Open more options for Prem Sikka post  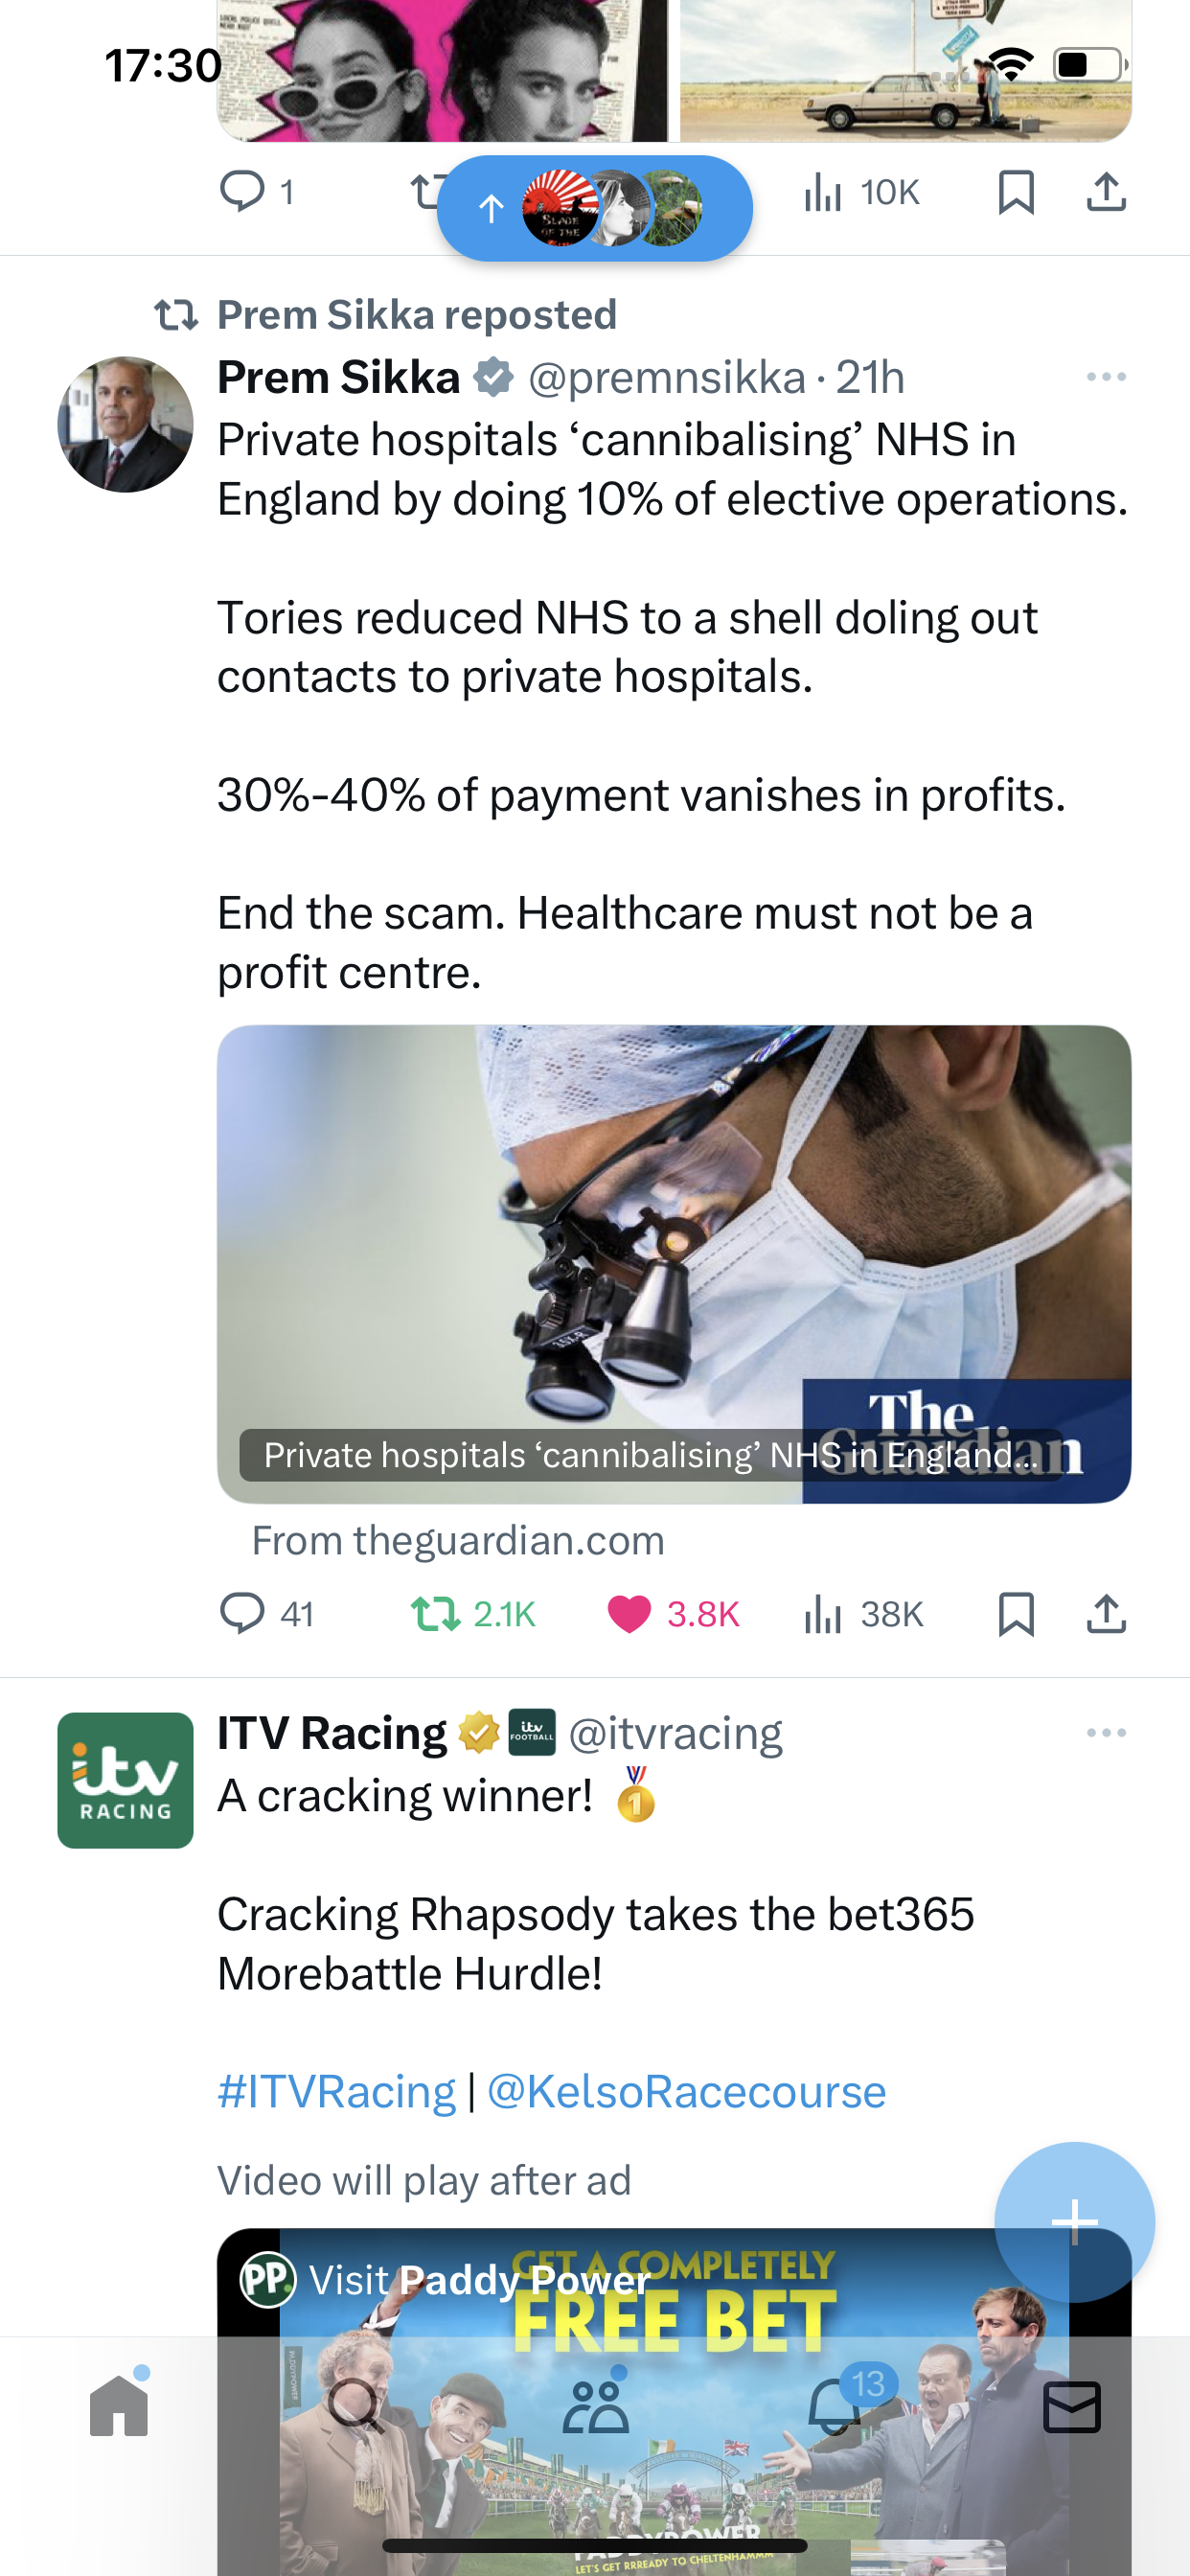coord(1106,377)
